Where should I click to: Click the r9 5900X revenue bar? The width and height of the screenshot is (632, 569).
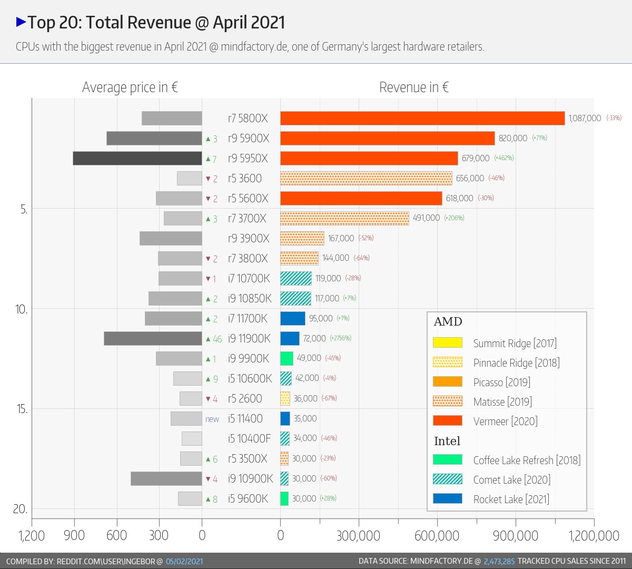(388, 138)
